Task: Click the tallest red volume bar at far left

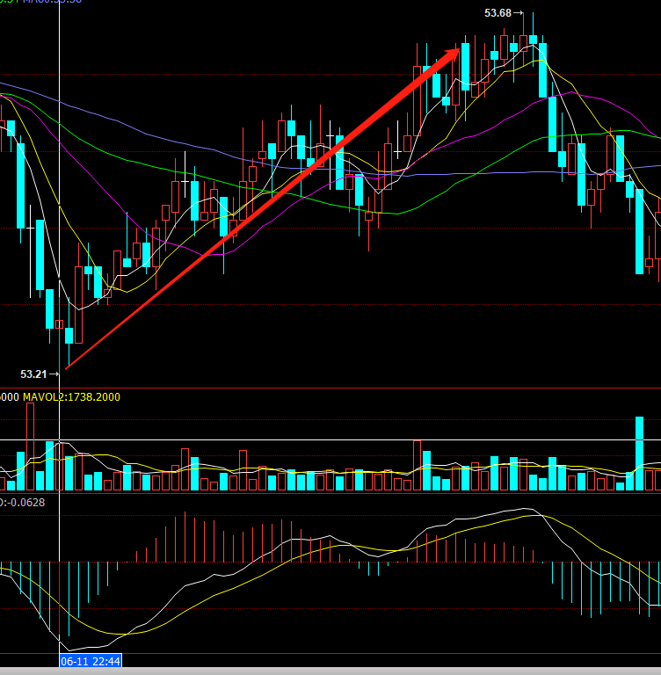Action: coord(30,446)
